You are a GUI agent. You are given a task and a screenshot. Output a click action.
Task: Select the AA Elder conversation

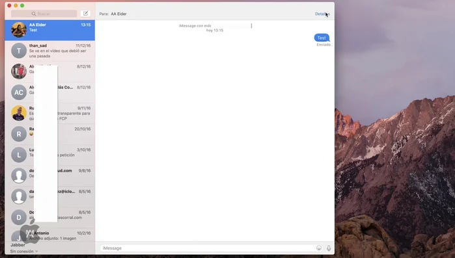coord(50,30)
